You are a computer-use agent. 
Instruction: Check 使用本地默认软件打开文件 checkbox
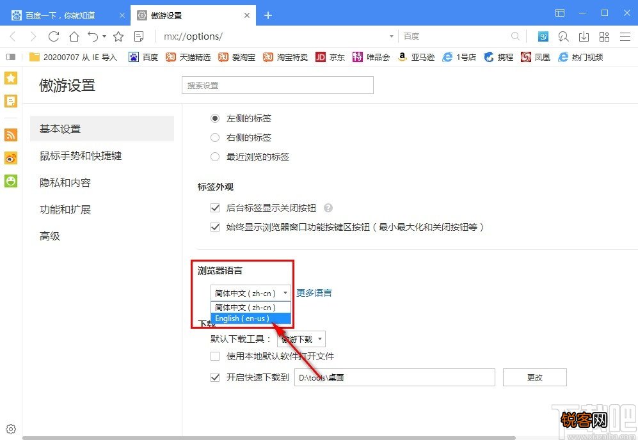pyautogui.click(x=215, y=356)
